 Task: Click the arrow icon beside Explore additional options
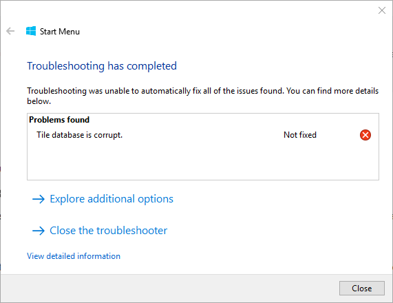pos(39,199)
